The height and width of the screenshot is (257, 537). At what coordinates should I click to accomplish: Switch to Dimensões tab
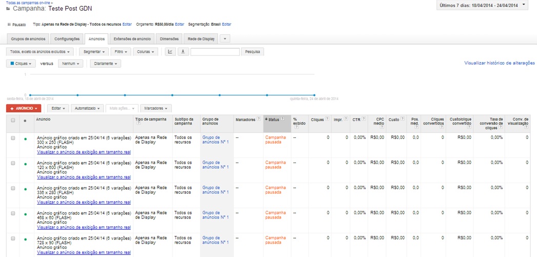[169, 39]
